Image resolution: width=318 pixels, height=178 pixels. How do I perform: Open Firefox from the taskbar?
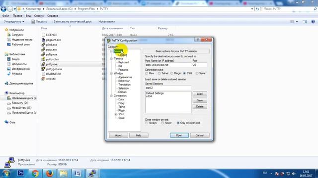(x=49, y=173)
